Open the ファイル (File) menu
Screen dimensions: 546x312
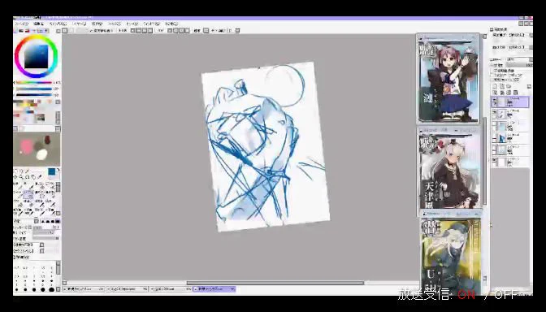21,24
